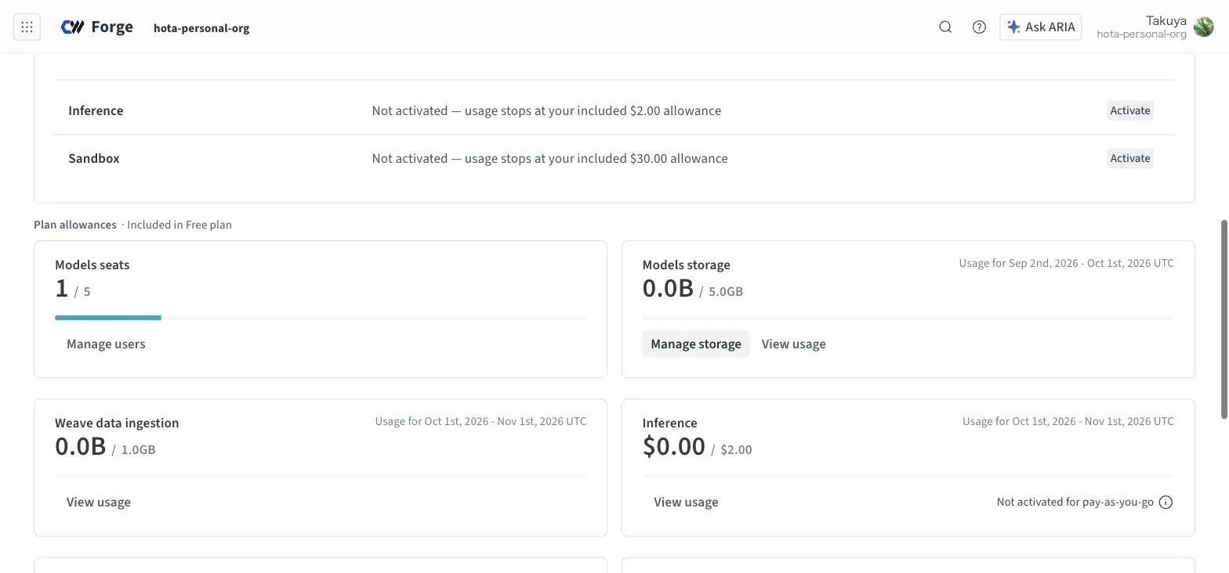The image size is (1229, 573).
Task: Open search via magnifier icon
Action: (945, 27)
